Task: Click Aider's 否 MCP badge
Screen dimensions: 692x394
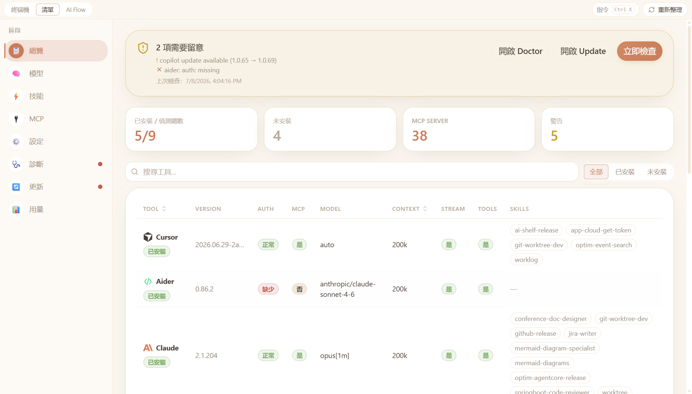Action: pyautogui.click(x=299, y=289)
